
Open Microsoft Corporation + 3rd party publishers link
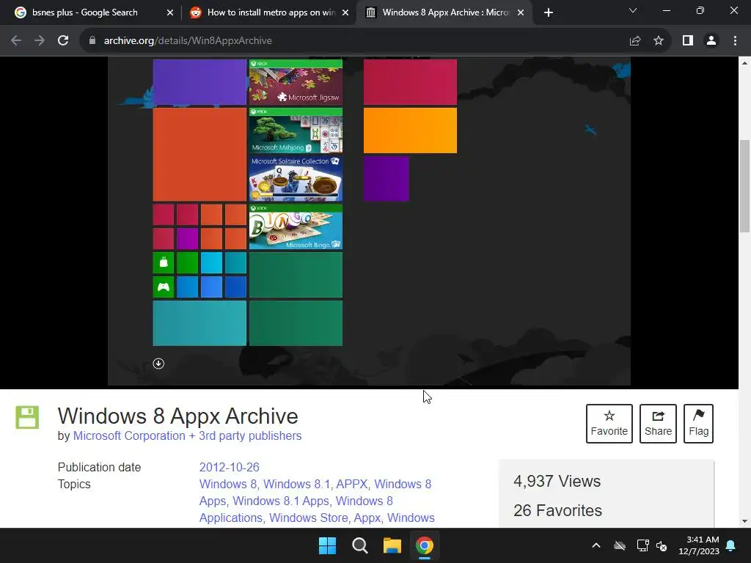187,435
